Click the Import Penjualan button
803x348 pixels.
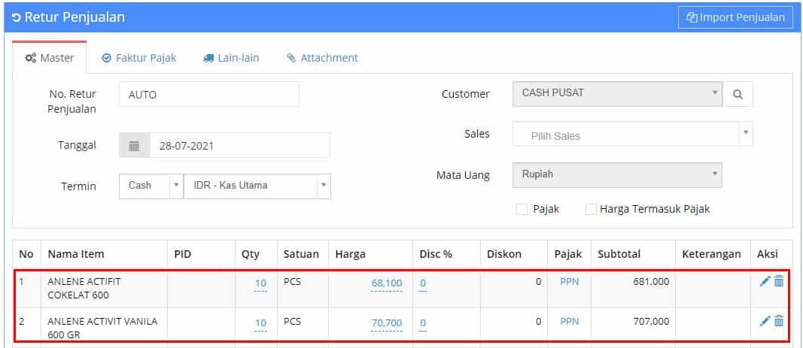coord(735,17)
